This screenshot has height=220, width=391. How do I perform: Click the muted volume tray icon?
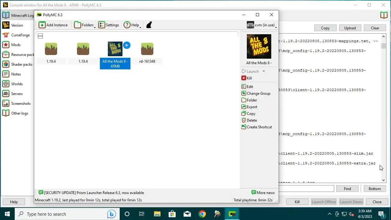pos(351,214)
